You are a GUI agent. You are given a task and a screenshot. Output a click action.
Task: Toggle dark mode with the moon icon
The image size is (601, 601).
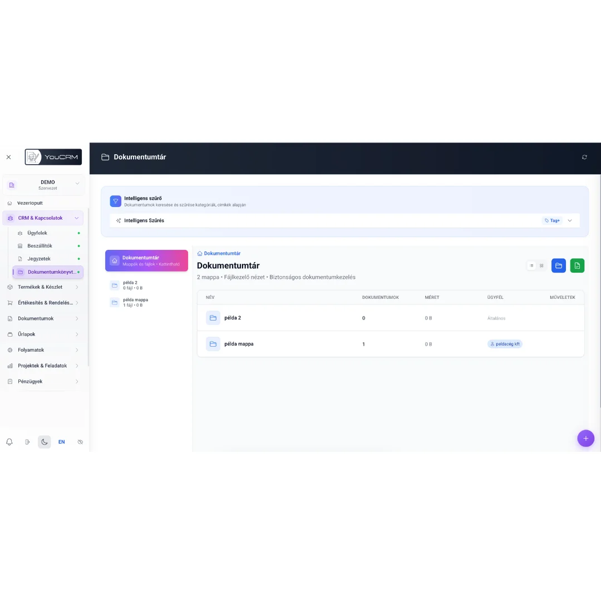click(x=44, y=441)
